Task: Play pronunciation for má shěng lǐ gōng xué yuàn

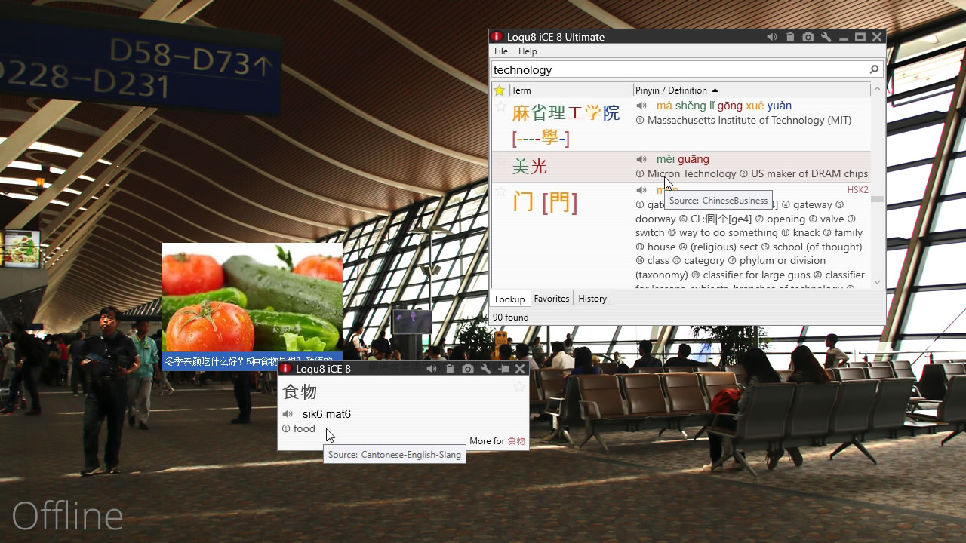Action: (x=641, y=106)
